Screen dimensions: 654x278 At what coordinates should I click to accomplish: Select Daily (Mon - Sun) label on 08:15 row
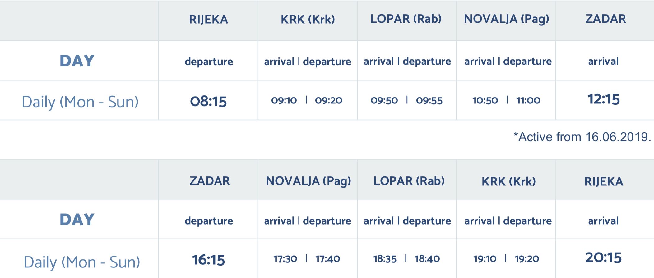pyautogui.click(x=80, y=102)
